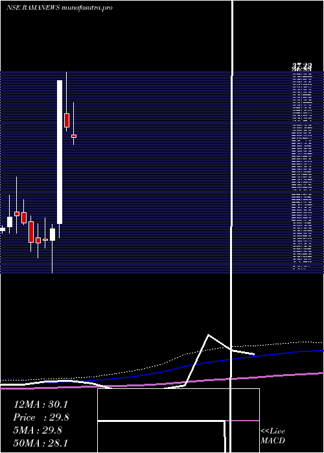Click the Price : 29.8 value
This screenshot has height=453, width=324.
point(41,417)
